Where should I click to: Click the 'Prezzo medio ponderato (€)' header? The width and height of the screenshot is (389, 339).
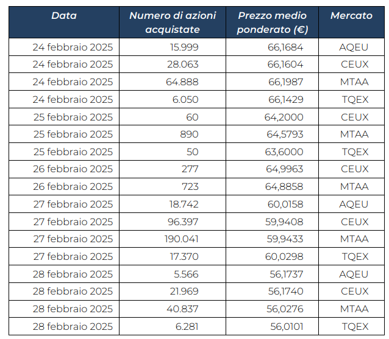272,23
